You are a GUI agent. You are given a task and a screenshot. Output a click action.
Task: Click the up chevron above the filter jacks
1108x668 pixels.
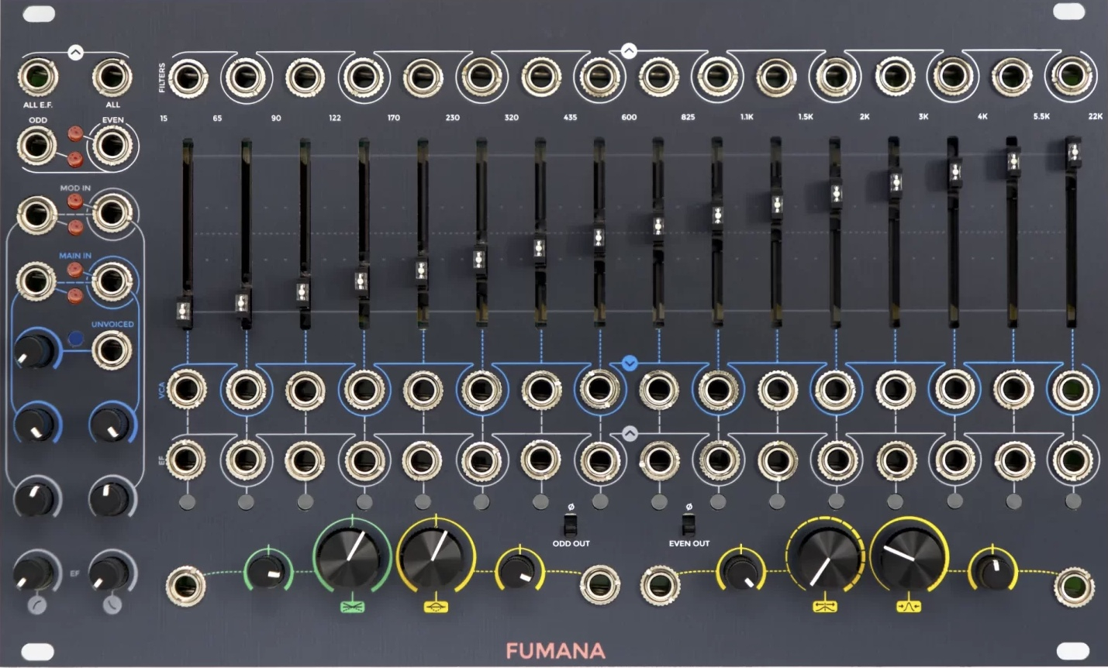(x=629, y=51)
